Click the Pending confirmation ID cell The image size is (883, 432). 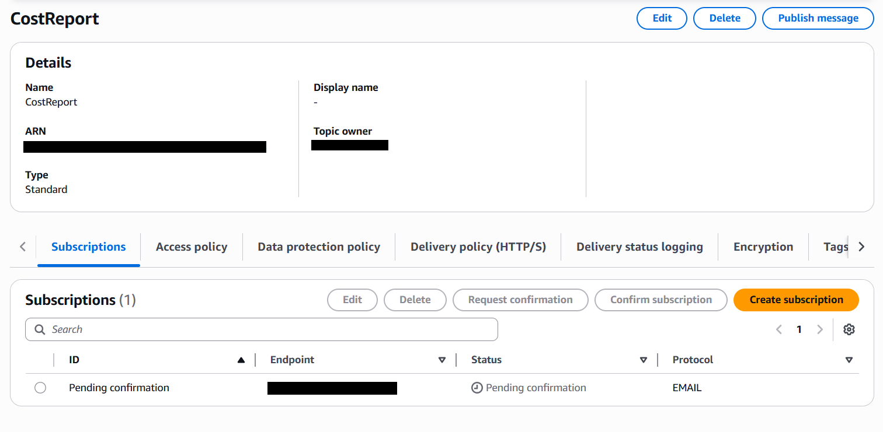pyautogui.click(x=119, y=388)
